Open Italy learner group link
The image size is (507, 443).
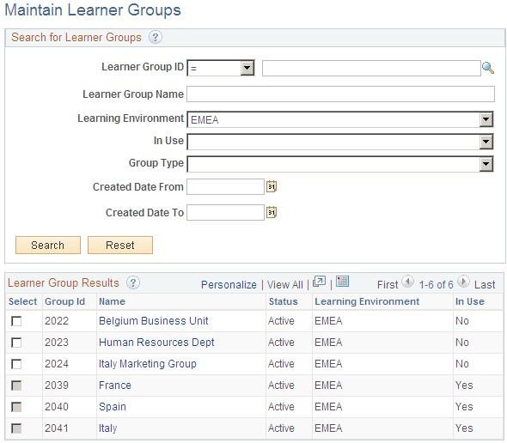click(107, 428)
